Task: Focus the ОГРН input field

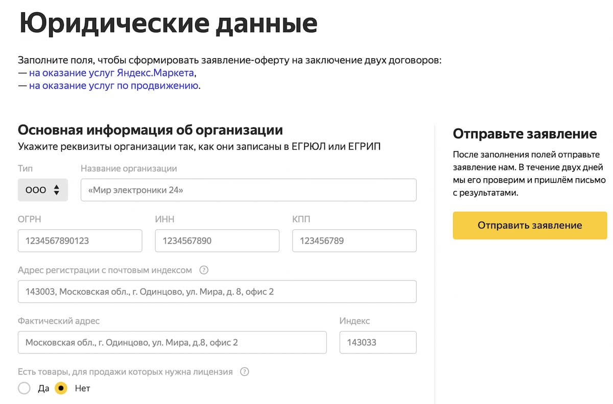Action: (80, 240)
